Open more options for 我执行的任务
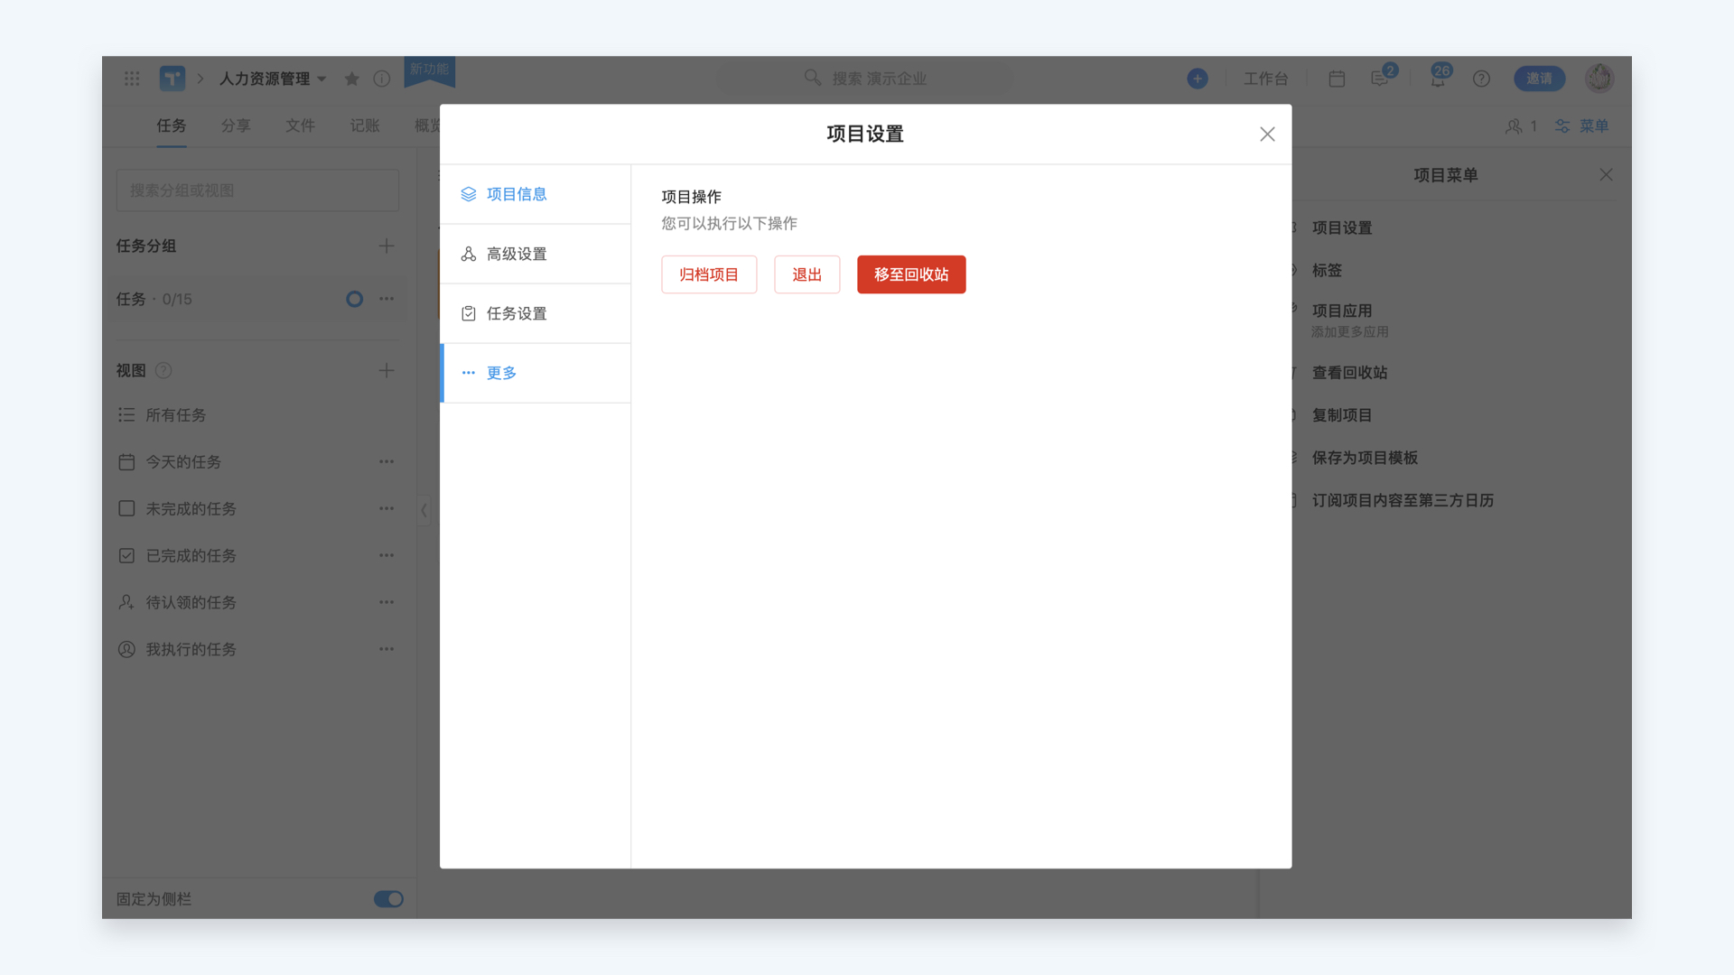Image resolution: width=1734 pixels, height=975 pixels. click(387, 649)
